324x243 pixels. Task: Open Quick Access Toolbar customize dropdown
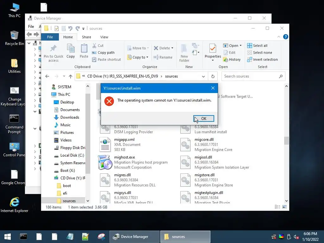click(83, 28)
